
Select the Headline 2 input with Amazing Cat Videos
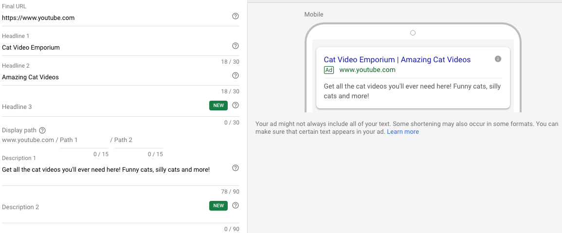(112, 77)
